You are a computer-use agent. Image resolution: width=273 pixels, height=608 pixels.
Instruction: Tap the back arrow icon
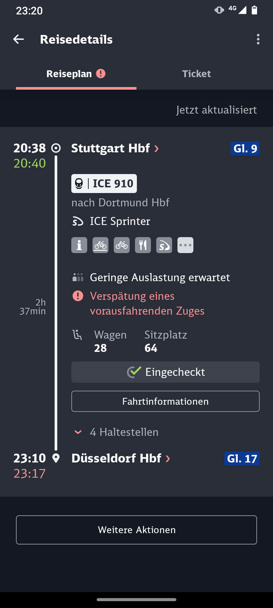(19, 39)
